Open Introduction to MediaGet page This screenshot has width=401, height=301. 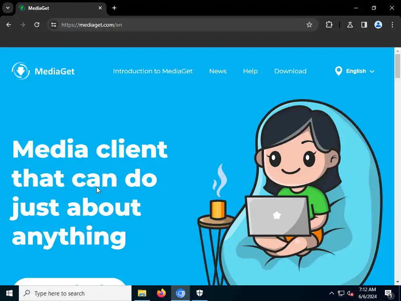click(153, 71)
